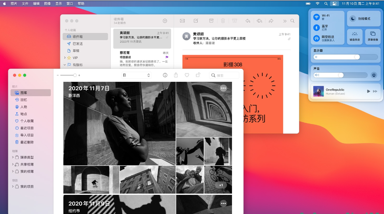
Task: Adjust the Sound volume slider
Action: coord(341,75)
